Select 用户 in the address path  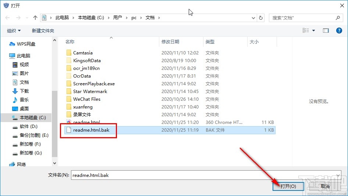117,18
